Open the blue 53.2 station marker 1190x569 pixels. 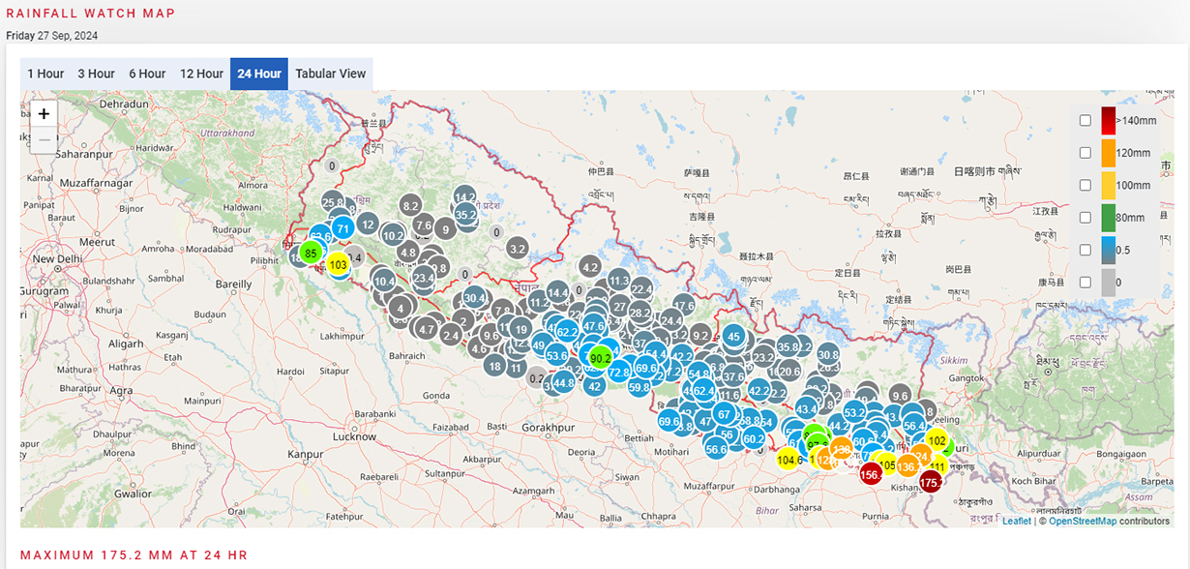pos(854,413)
